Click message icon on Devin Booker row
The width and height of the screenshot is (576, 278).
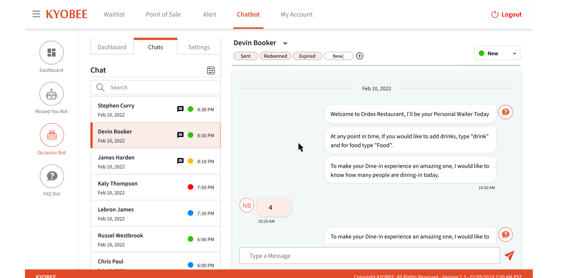click(x=180, y=135)
